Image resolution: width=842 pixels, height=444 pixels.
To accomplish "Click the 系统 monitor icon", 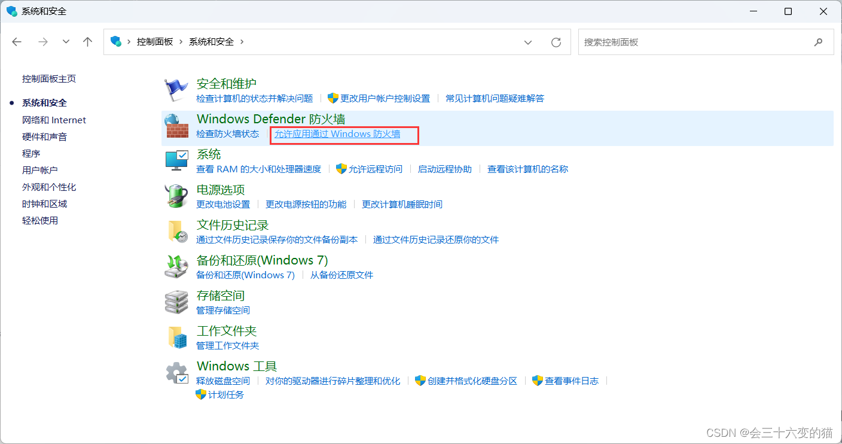I will (176, 160).
